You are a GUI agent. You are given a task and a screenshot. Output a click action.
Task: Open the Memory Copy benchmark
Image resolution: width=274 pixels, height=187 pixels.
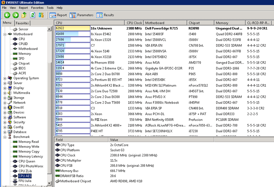tap(29, 152)
